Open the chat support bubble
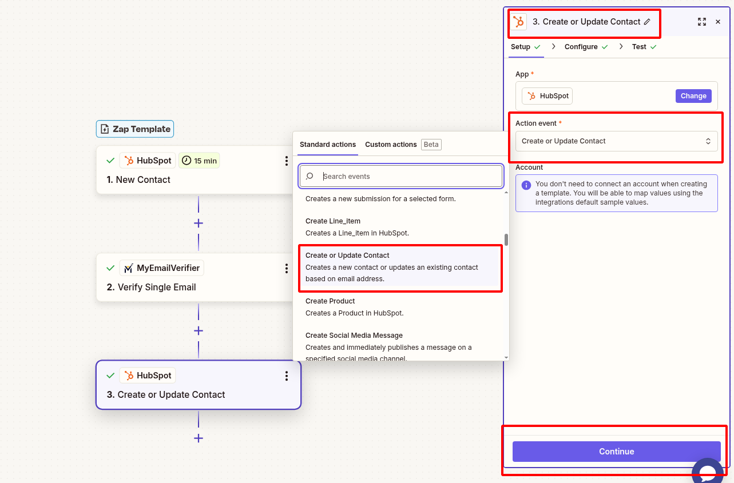The width and height of the screenshot is (734, 483). click(708, 470)
